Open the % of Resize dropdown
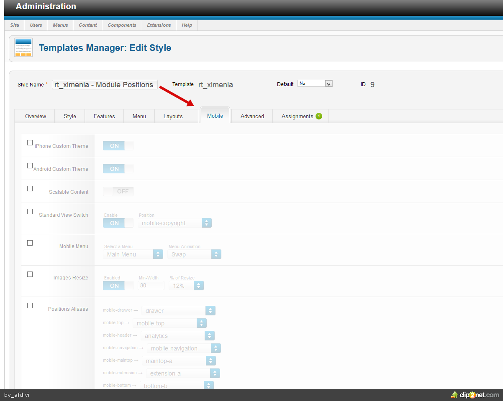503x401 pixels. click(186, 286)
